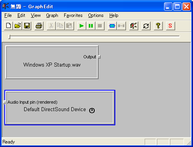Print the graph using printer icon
The width and height of the screenshot is (193, 147).
pos(39,26)
